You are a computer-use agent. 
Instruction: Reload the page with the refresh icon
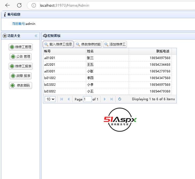[x=19, y=5]
